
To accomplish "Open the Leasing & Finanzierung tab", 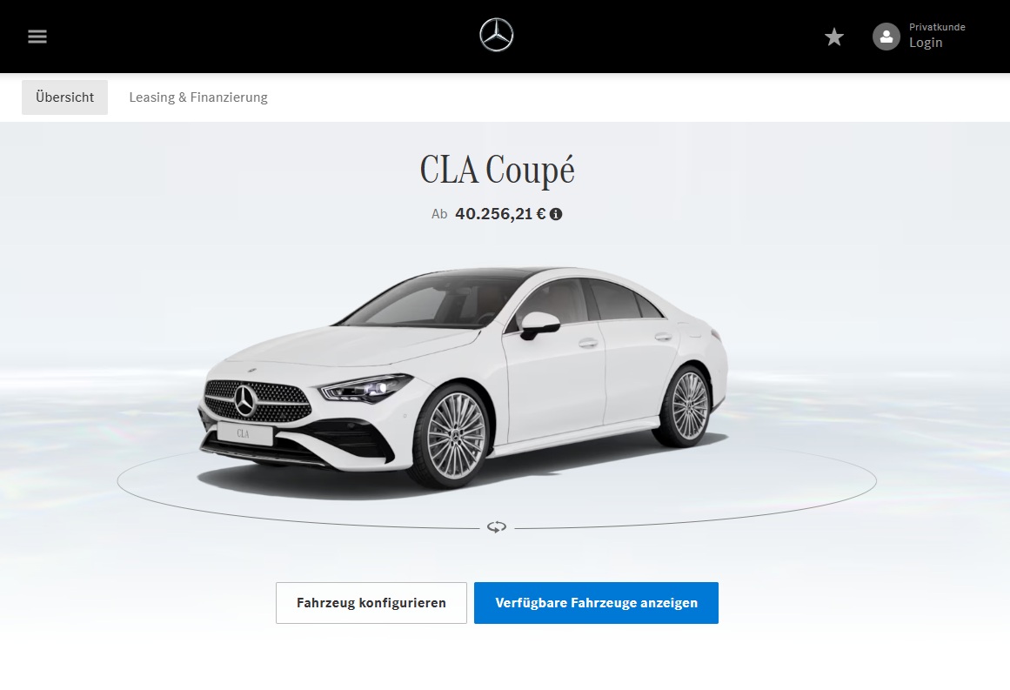I will click(198, 97).
